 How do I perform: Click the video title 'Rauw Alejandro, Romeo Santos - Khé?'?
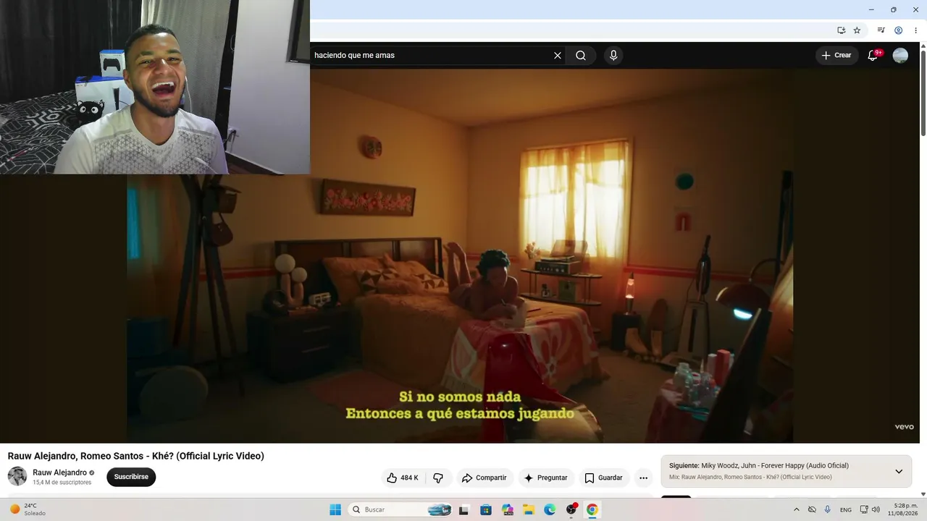tap(136, 456)
